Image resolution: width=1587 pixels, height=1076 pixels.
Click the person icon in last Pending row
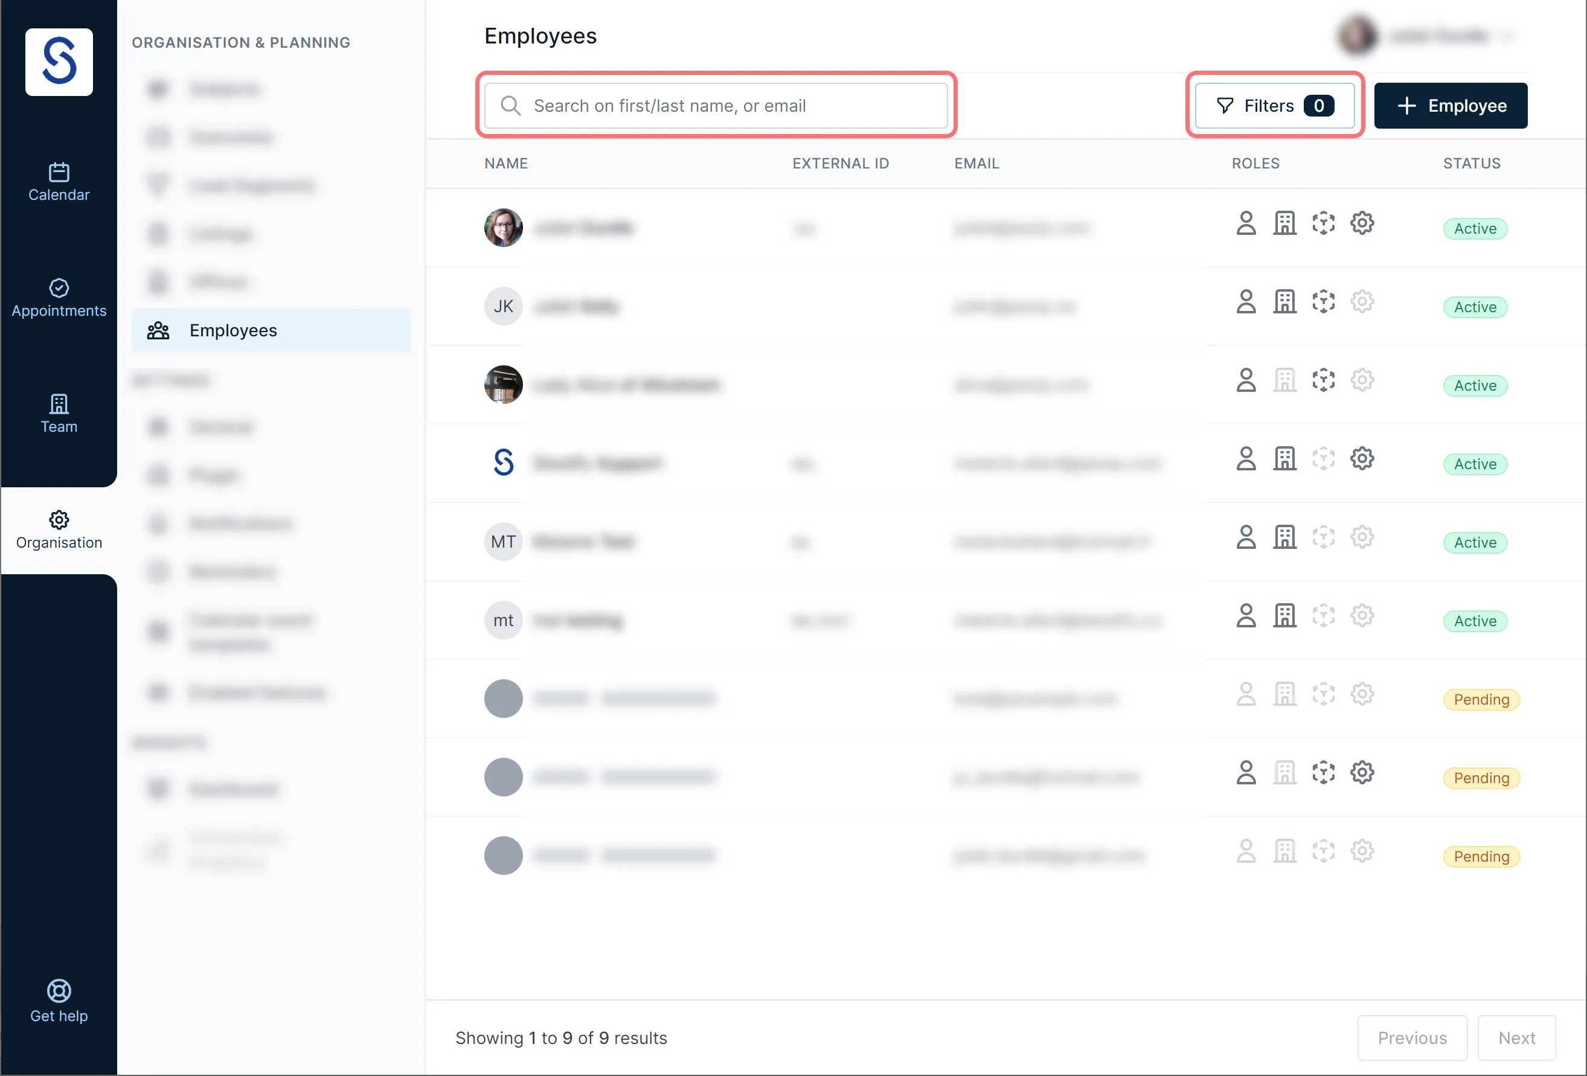[1246, 851]
